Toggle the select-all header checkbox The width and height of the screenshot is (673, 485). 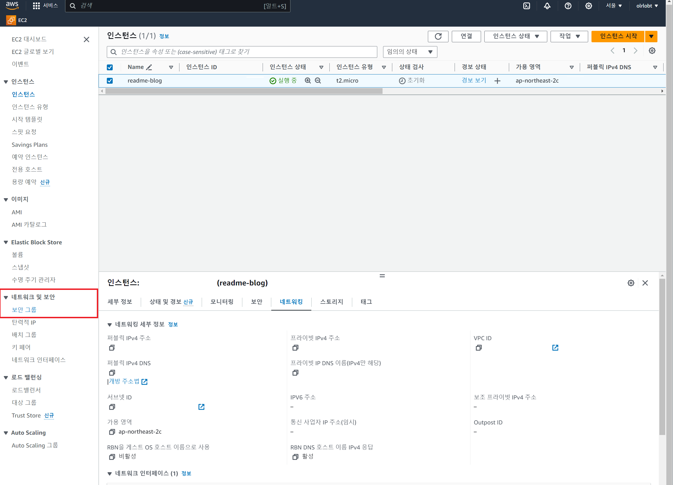click(110, 67)
